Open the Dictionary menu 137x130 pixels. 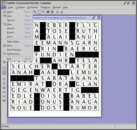[x=33, y=7]
